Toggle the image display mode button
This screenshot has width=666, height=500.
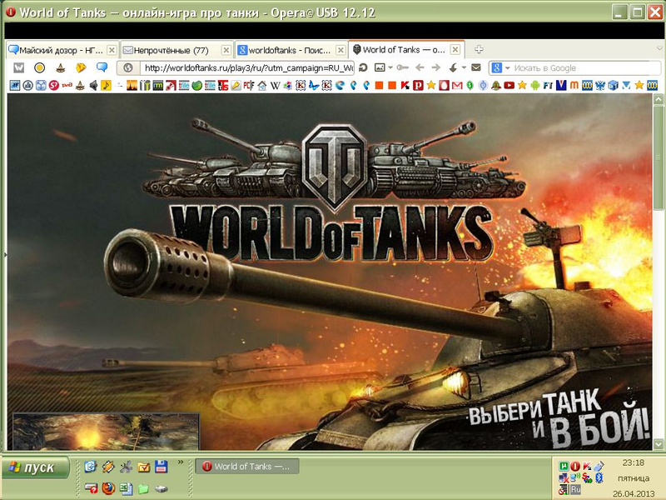(x=379, y=67)
